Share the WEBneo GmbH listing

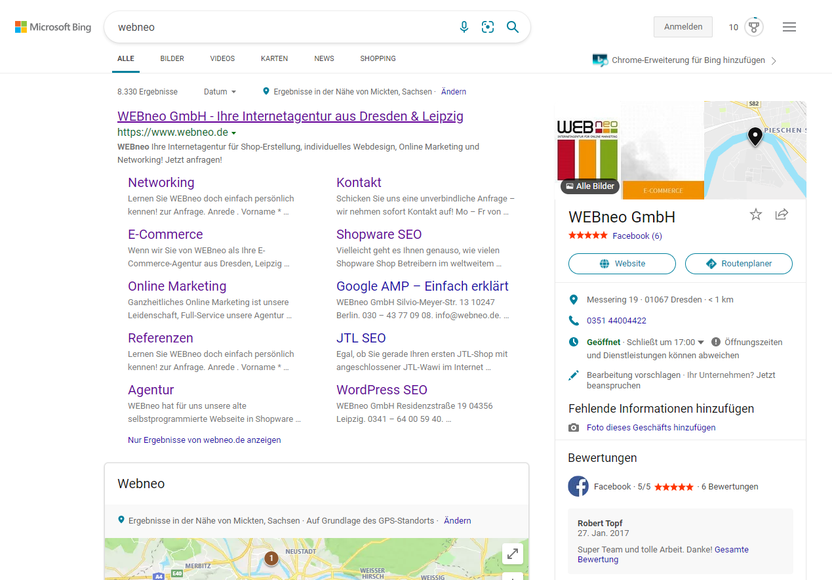click(782, 215)
